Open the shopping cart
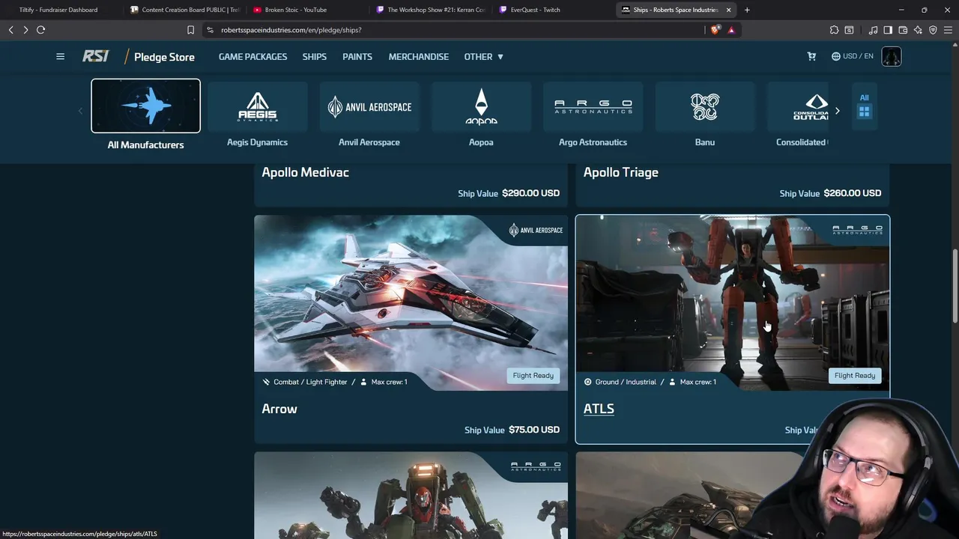 click(811, 56)
